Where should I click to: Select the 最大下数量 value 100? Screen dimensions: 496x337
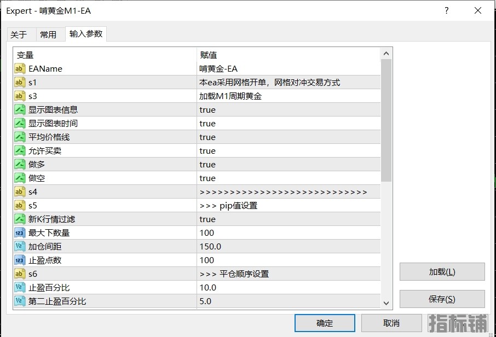point(207,233)
